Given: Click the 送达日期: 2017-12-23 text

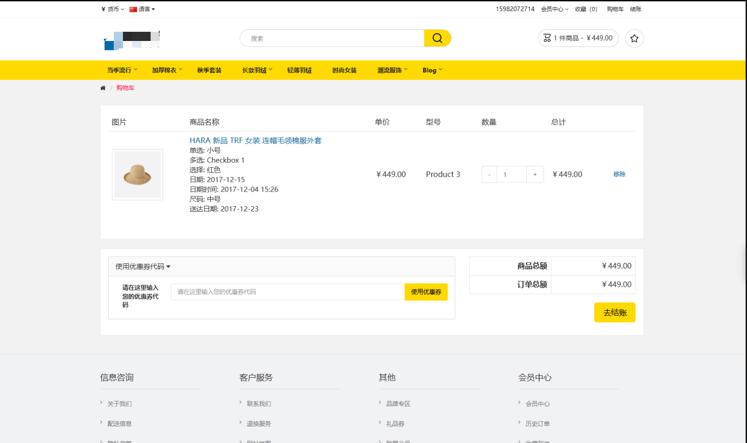Looking at the screenshot, I should click(x=224, y=209).
